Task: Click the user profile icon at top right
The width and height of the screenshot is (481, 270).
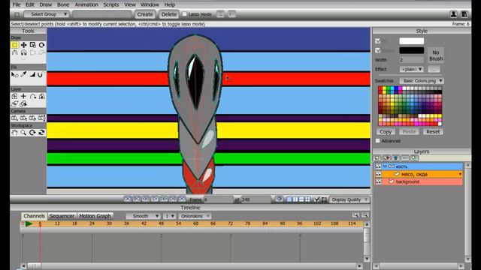Action: click(x=453, y=14)
